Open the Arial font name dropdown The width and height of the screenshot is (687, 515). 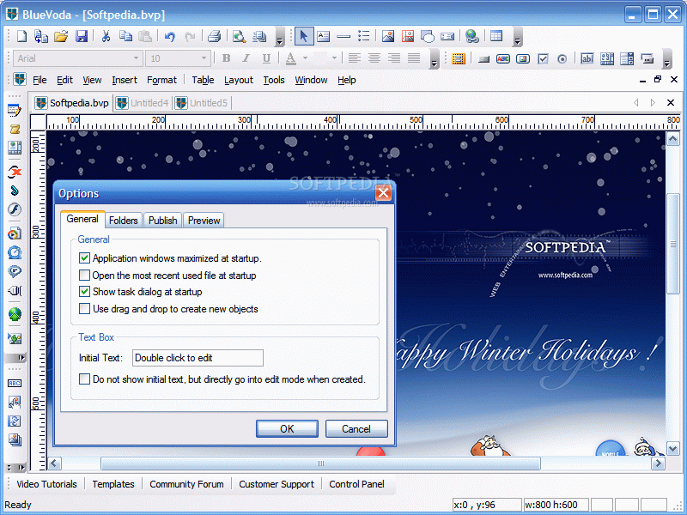click(x=136, y=58)
